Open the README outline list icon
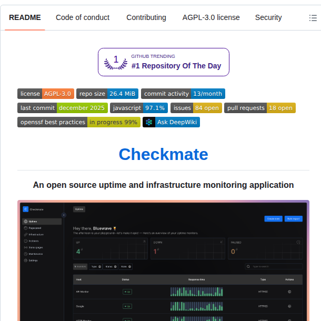Screen dimensions: 321x321 pos(313,17)
